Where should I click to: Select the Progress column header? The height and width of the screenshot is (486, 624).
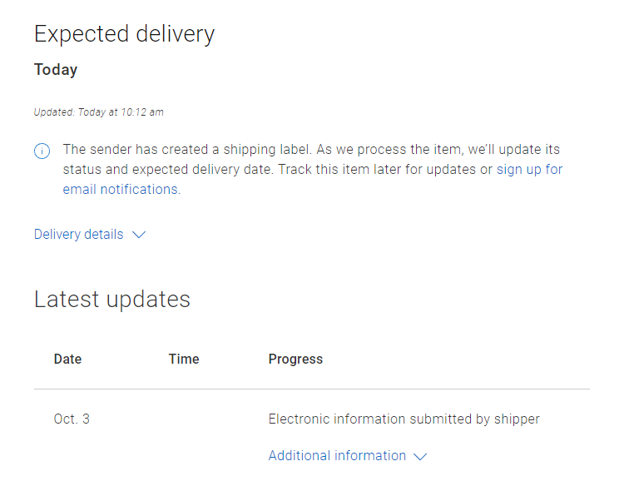click(295, 360)
